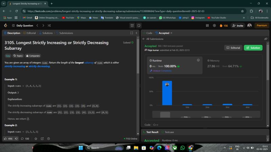Open the strictly decreasing definition link
This screenshot has width=271, height=152.
[x=39, y=66]
